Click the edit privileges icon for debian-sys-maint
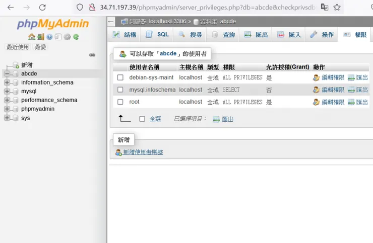 pos(316,77)
